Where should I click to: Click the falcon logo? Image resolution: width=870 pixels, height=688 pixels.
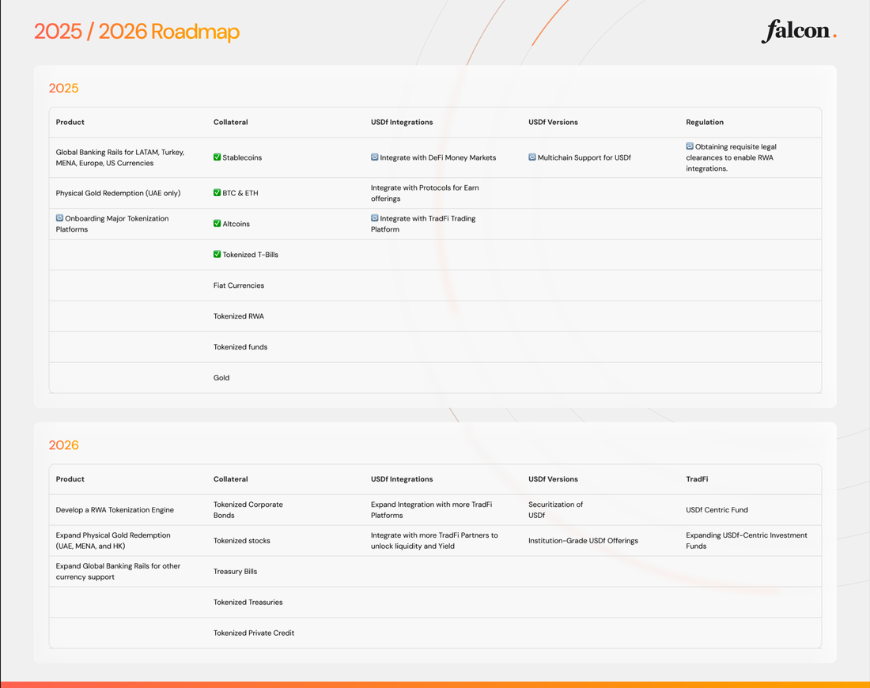tap(798, 31)
